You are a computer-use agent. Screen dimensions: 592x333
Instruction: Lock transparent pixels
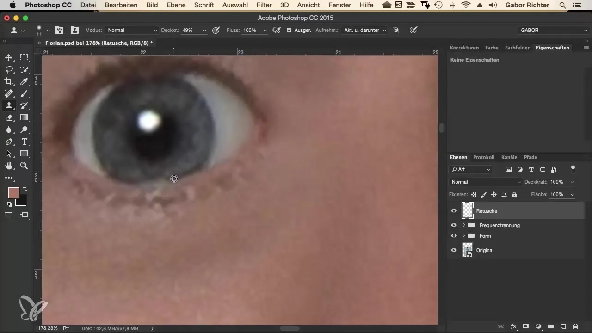tap(473, 195)
